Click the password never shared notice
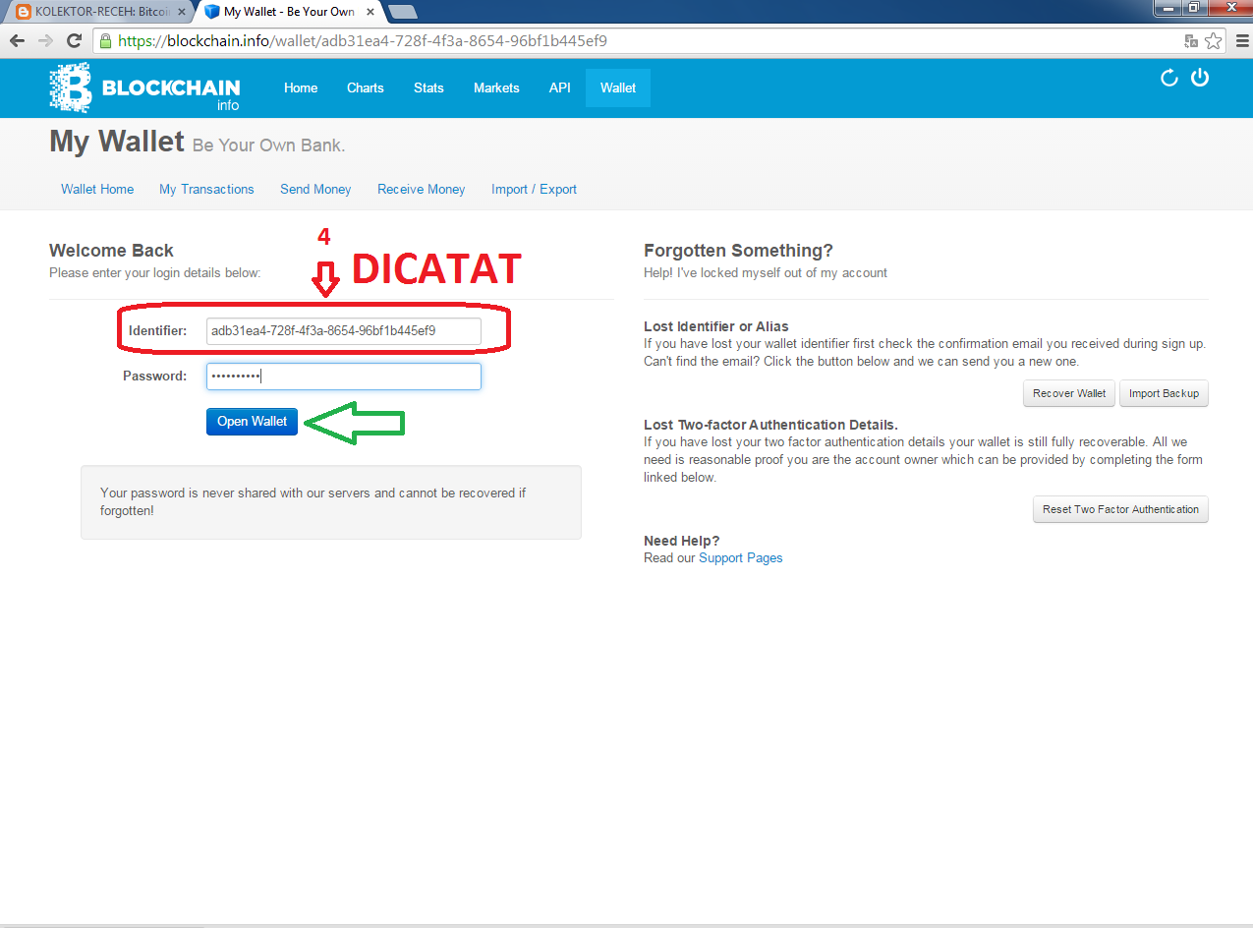The width and height of the screenshot is (1253, 928). 331,502
